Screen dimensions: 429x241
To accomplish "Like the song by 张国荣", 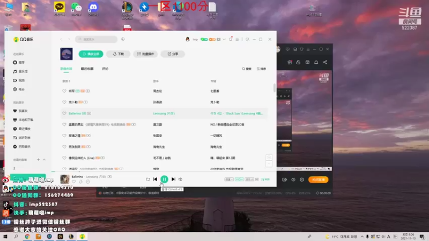I will click(64, 135).
